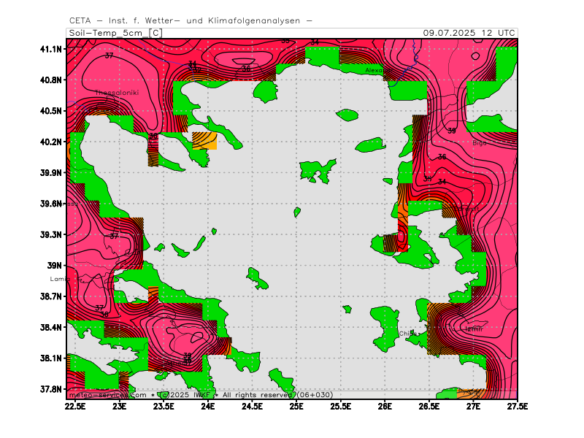Viewport: 584px width, 438px height.
Task: Select the 39.3N latitude label
Action: 51,234
